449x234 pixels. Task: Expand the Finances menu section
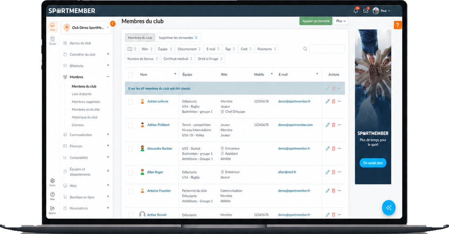[x=108, y=145]
